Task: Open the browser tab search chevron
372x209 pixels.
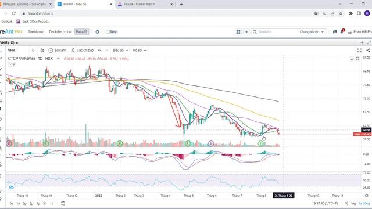Action: (340, 4)
